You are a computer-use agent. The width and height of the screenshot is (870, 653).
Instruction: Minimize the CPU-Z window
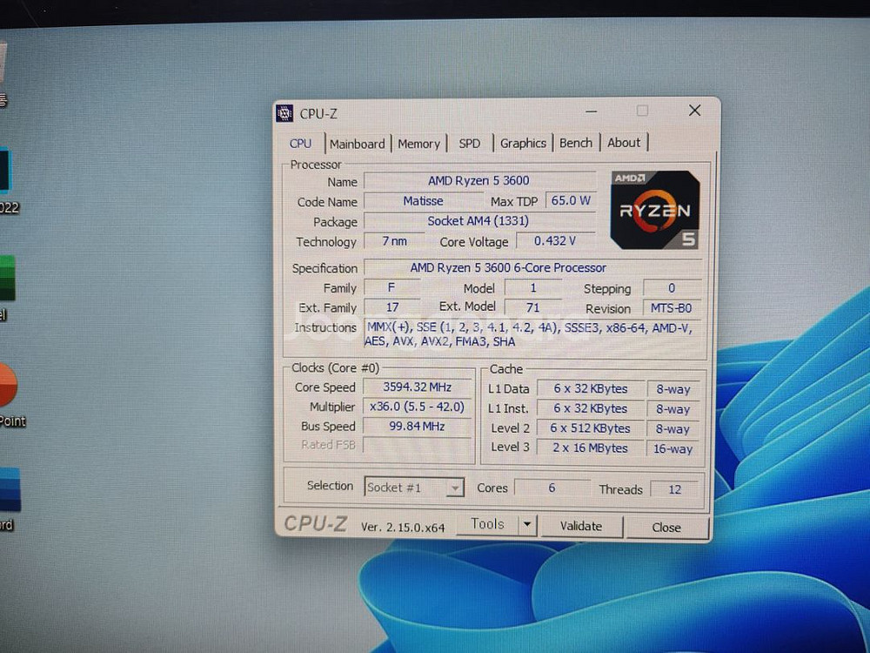pyautogui.click(x=591, y=111)
